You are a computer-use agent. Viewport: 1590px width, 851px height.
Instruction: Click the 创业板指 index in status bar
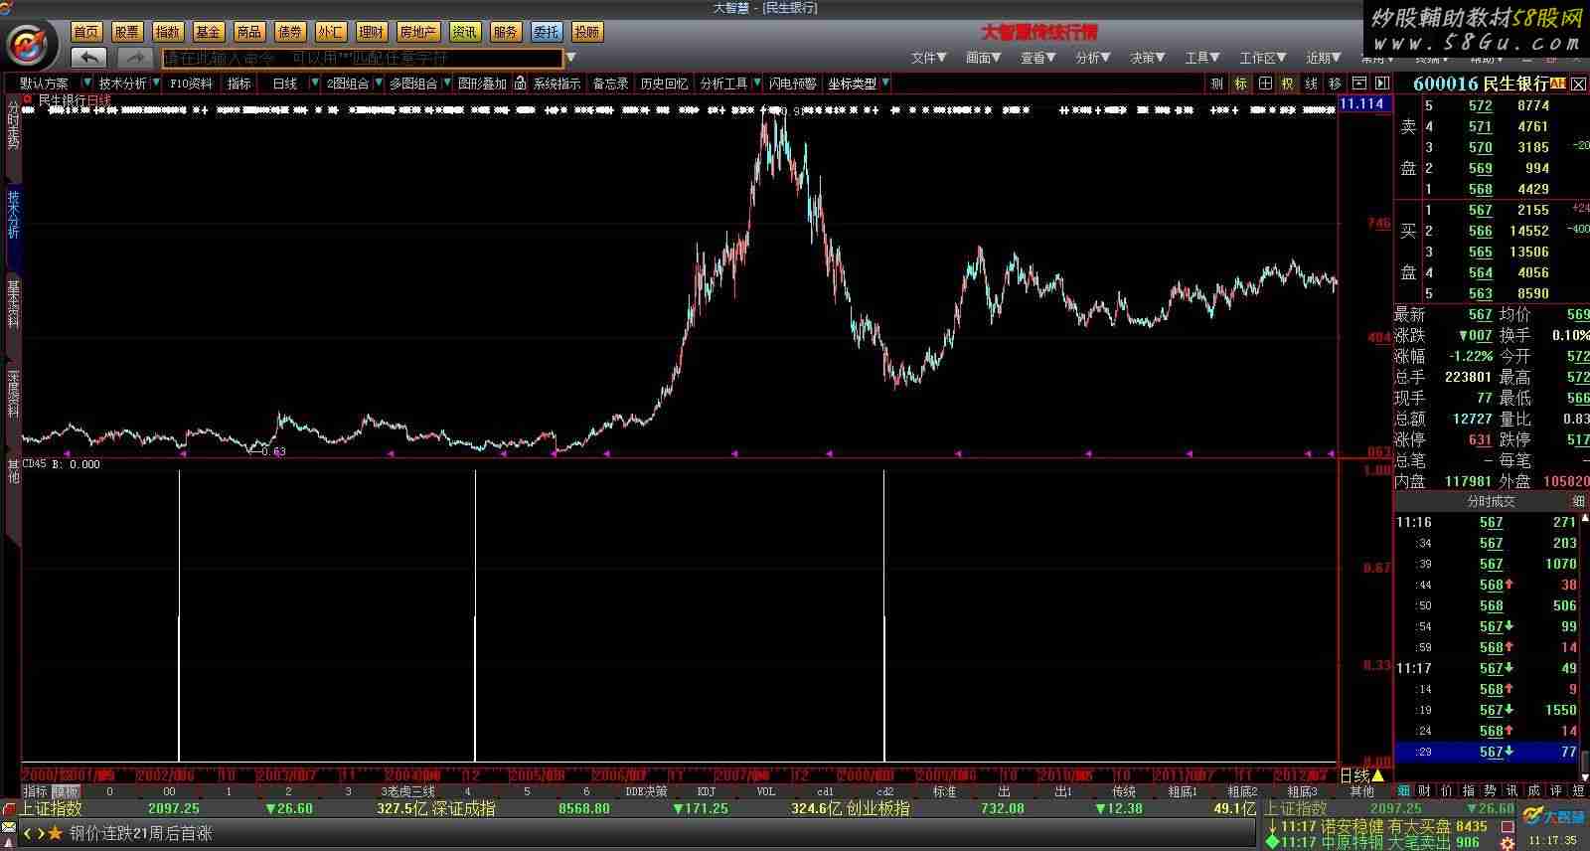point(877,809)
